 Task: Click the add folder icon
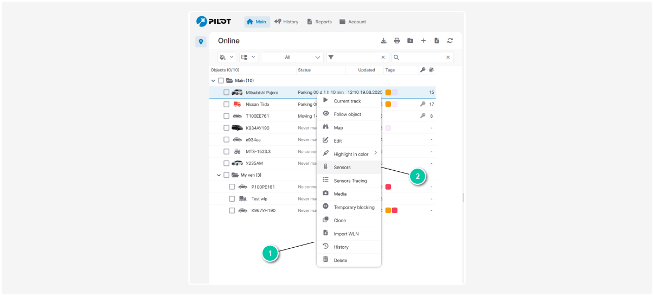pyautogui.click(x=410, y=41)
